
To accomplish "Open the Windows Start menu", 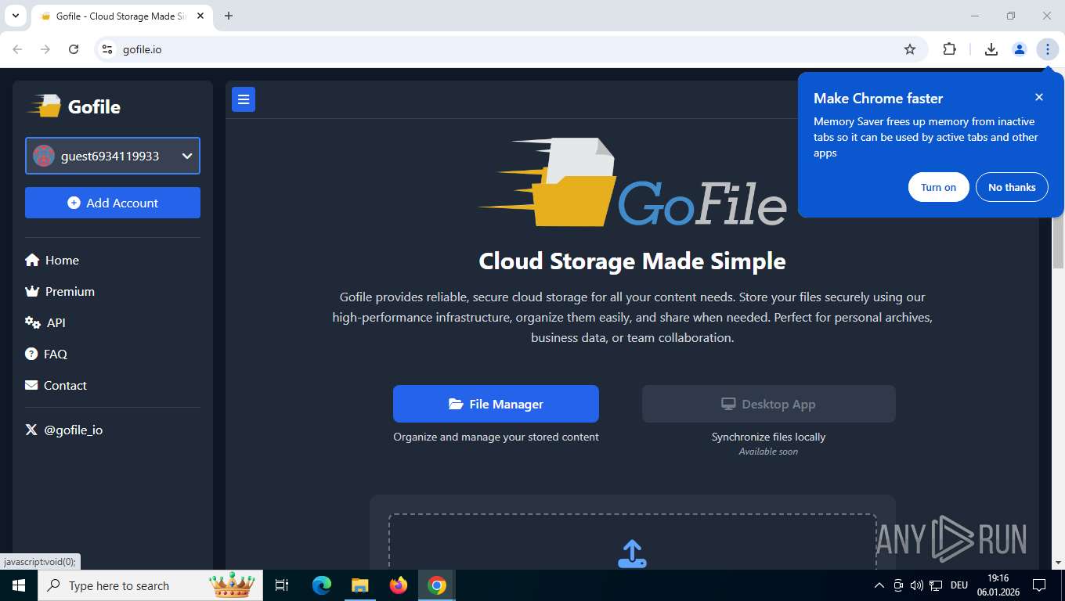I will pos(19,585).
